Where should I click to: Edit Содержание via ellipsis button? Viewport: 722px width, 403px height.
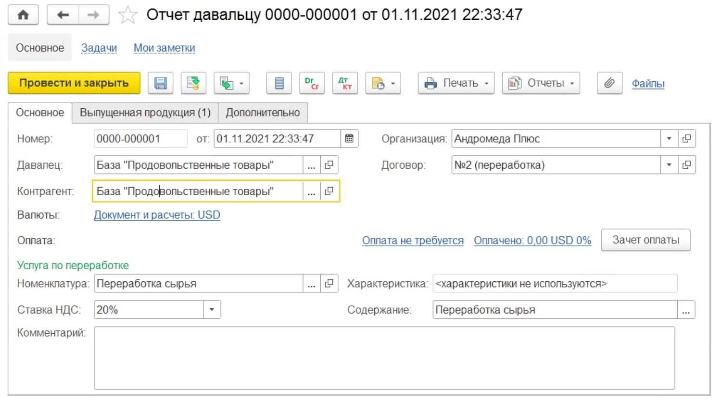pos(686,310)
